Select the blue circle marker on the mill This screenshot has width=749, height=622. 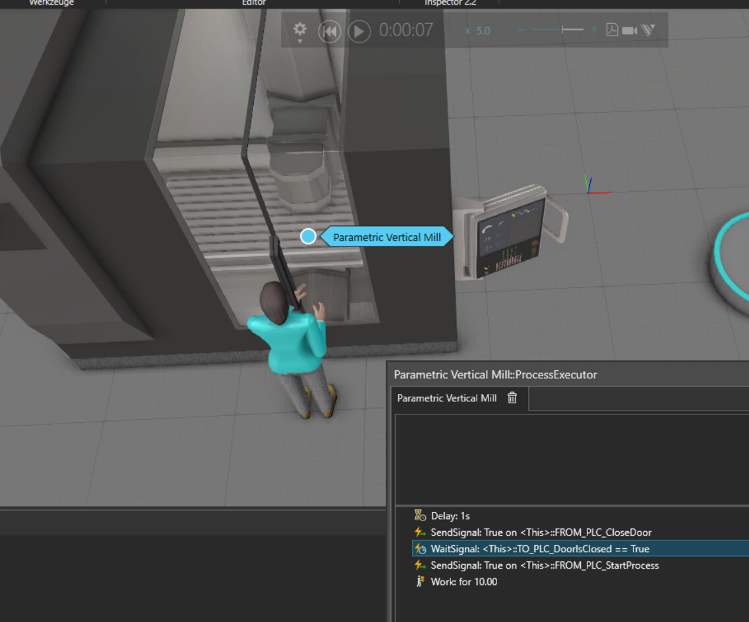point(308,236)
